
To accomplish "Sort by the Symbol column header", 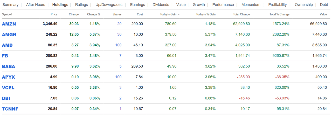I will point(7,14).
